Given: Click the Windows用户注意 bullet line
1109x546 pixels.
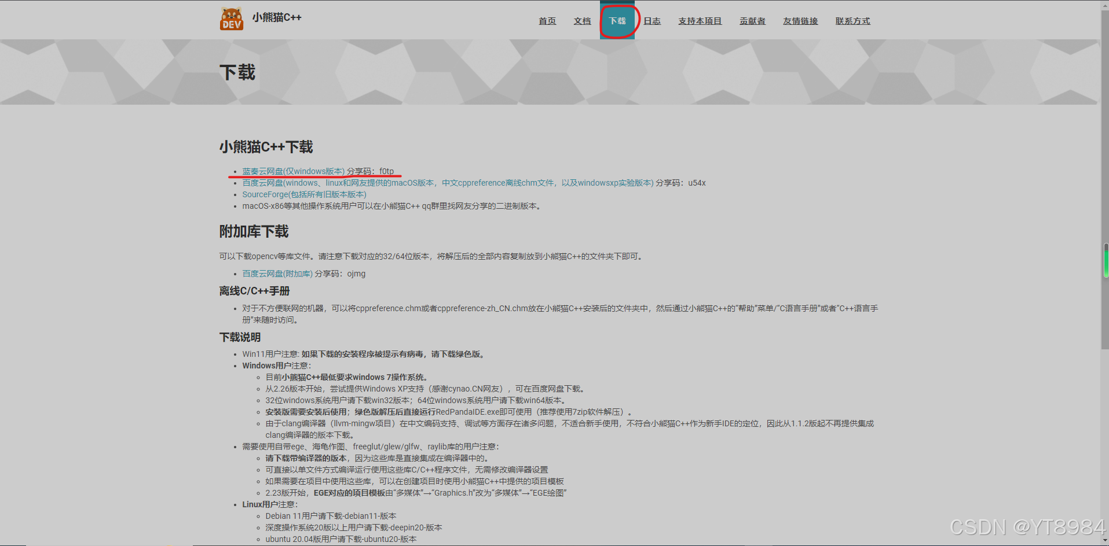Looking at the screenshot, I should [x=277, y=366].
